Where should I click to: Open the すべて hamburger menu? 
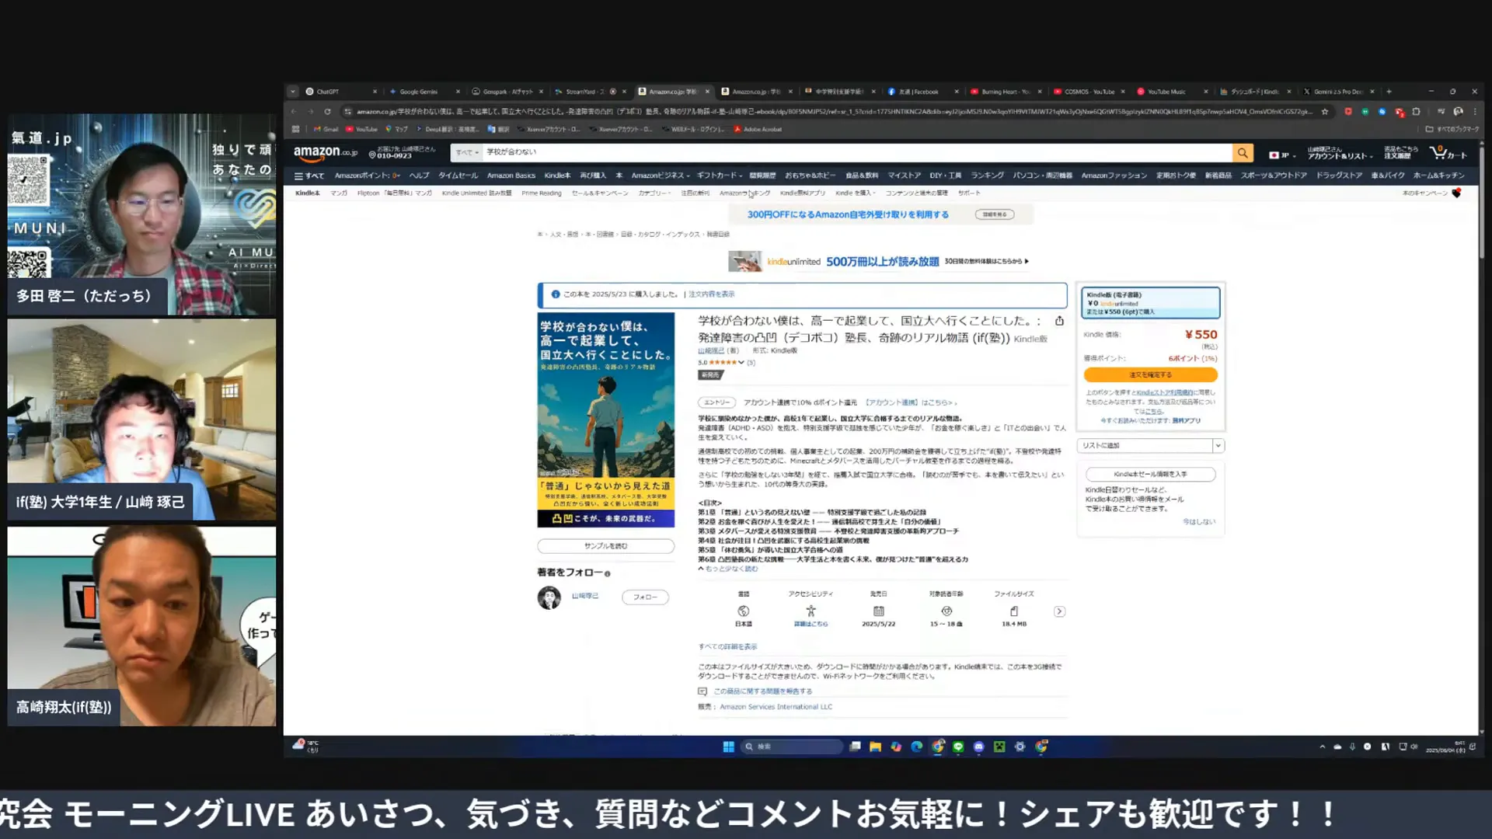[x=309, y=176]
